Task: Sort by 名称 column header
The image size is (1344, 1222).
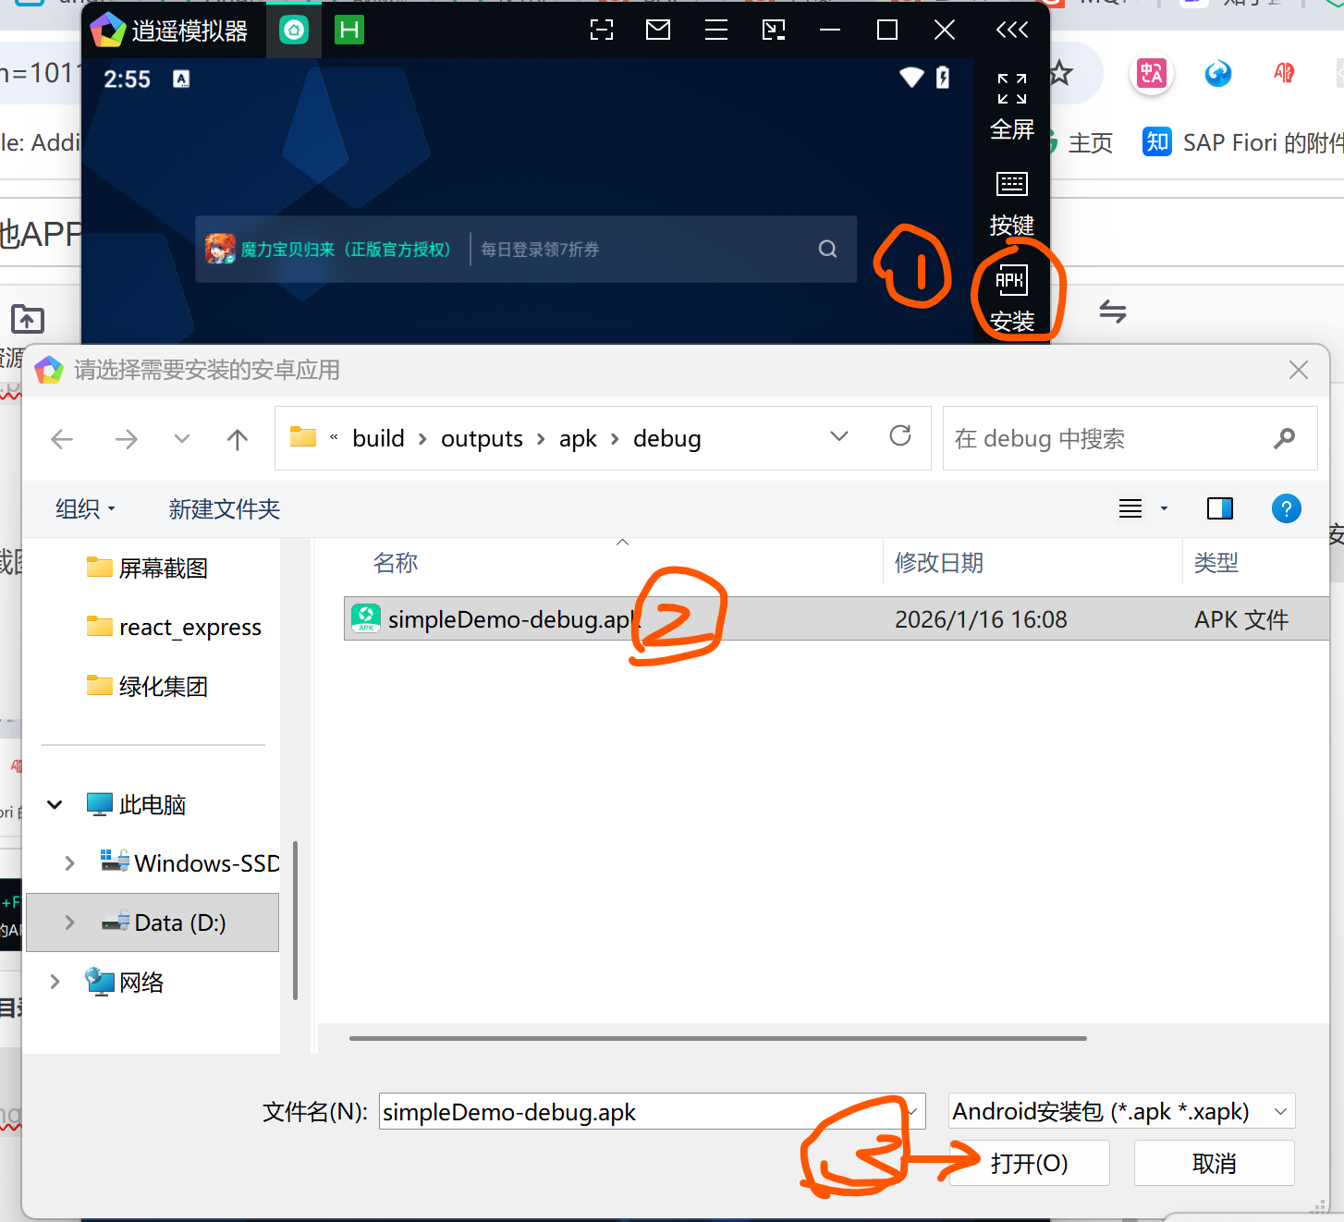Action: click(x=396, y=562)
